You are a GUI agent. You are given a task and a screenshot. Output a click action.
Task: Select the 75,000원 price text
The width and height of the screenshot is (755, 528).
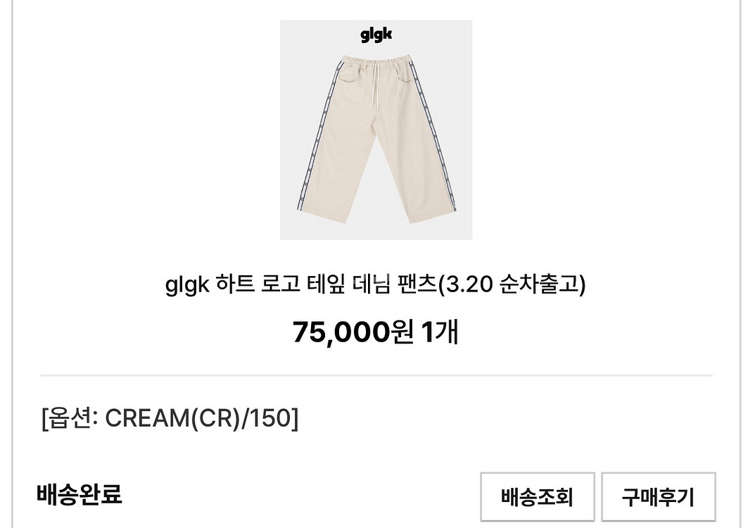353,332
